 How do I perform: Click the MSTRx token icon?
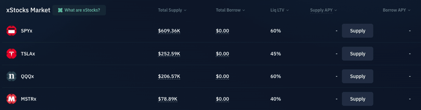[x=11, y=99]
